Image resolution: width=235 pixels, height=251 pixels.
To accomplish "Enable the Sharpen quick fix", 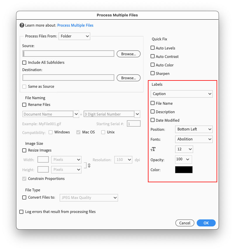I will point(152,73).
